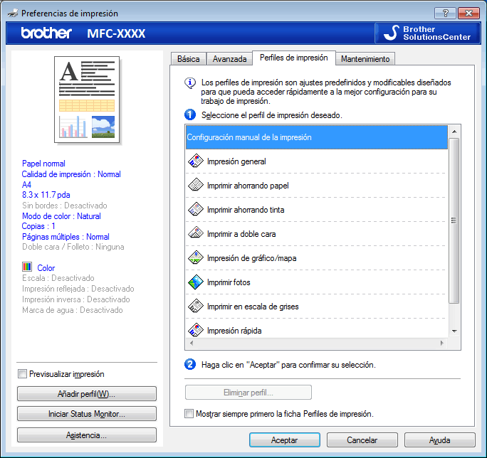Select Configuración manual de la impresión
The height and width of the screenshot is (458, 487).
(317, 137)
